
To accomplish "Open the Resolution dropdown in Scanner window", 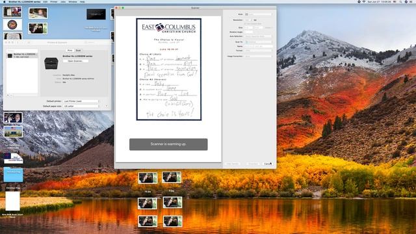I will click(249, 20).
